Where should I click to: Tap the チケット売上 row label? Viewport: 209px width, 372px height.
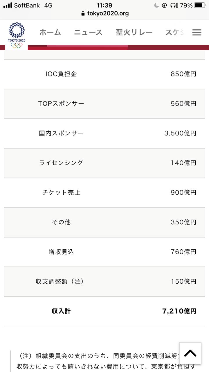point(61,193)
